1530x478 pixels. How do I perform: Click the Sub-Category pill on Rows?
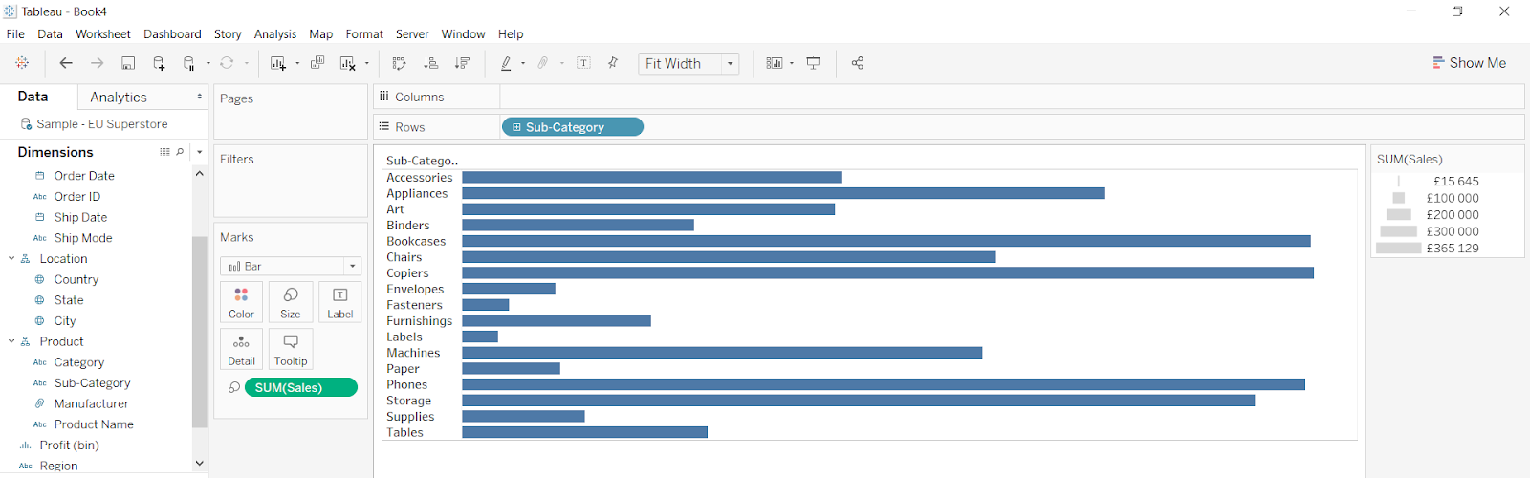[x=573, y=127]
